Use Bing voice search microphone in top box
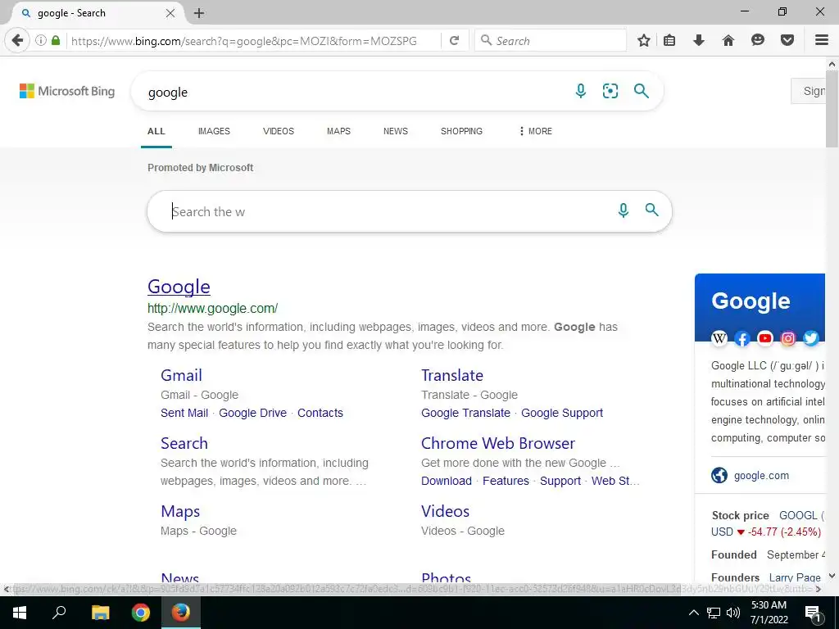Viewport: 839px width, 629px height. point(581,91)
